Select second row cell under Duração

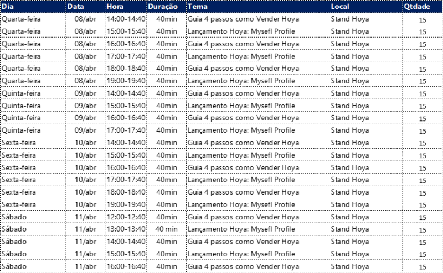pos(166,43)
